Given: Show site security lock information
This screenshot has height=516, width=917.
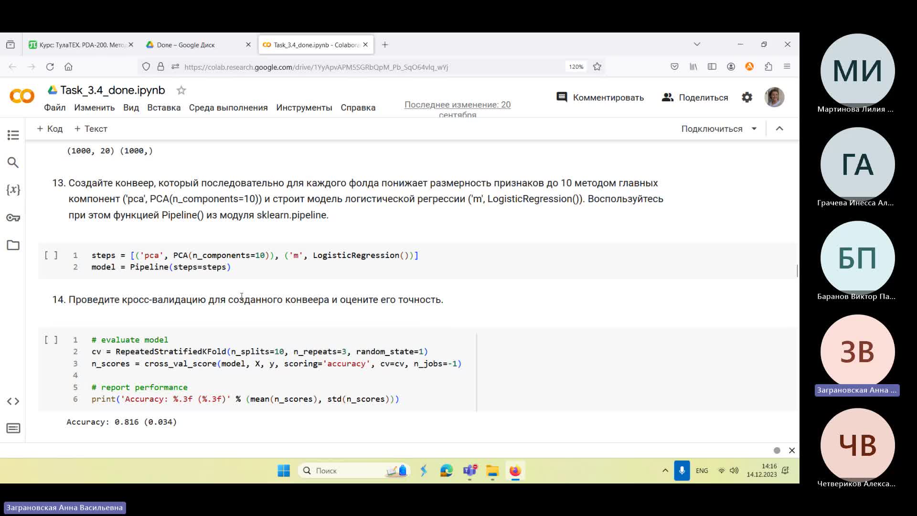Looking at the screenshot, I should point(160,67).
